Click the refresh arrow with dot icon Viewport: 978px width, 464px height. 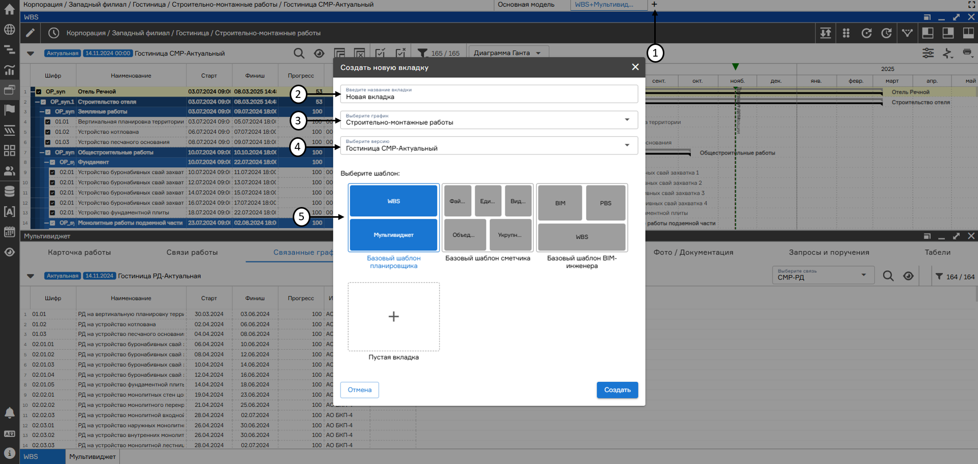coord(866,33)
